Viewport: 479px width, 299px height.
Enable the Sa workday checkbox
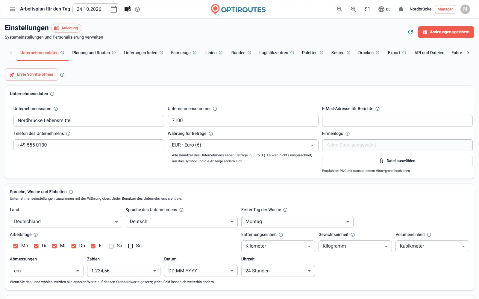pos(111,246)
